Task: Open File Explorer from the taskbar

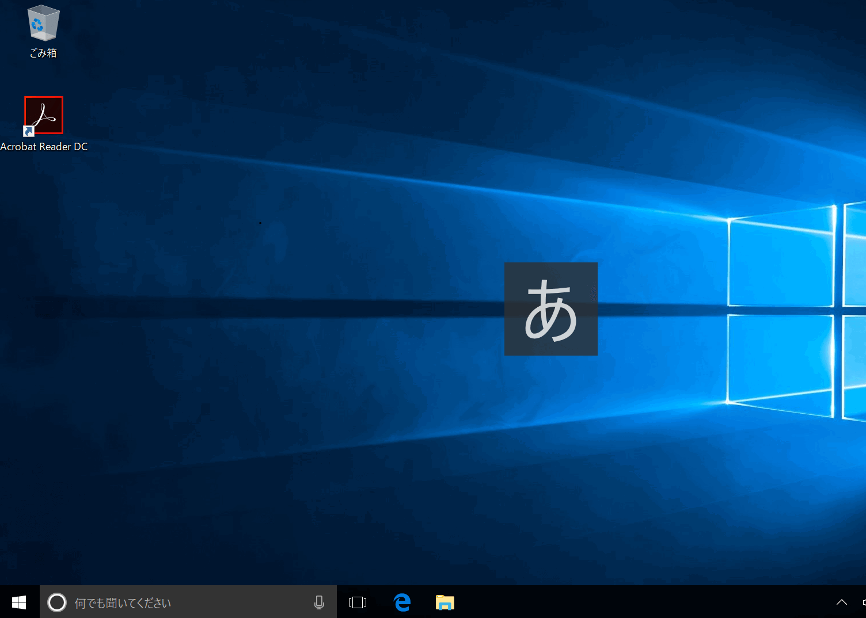Action: pos(445,602)
